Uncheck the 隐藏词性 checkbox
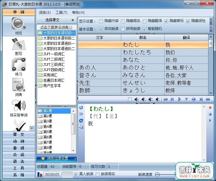Viewport: 216px width, 181px height. coord(188,21)
